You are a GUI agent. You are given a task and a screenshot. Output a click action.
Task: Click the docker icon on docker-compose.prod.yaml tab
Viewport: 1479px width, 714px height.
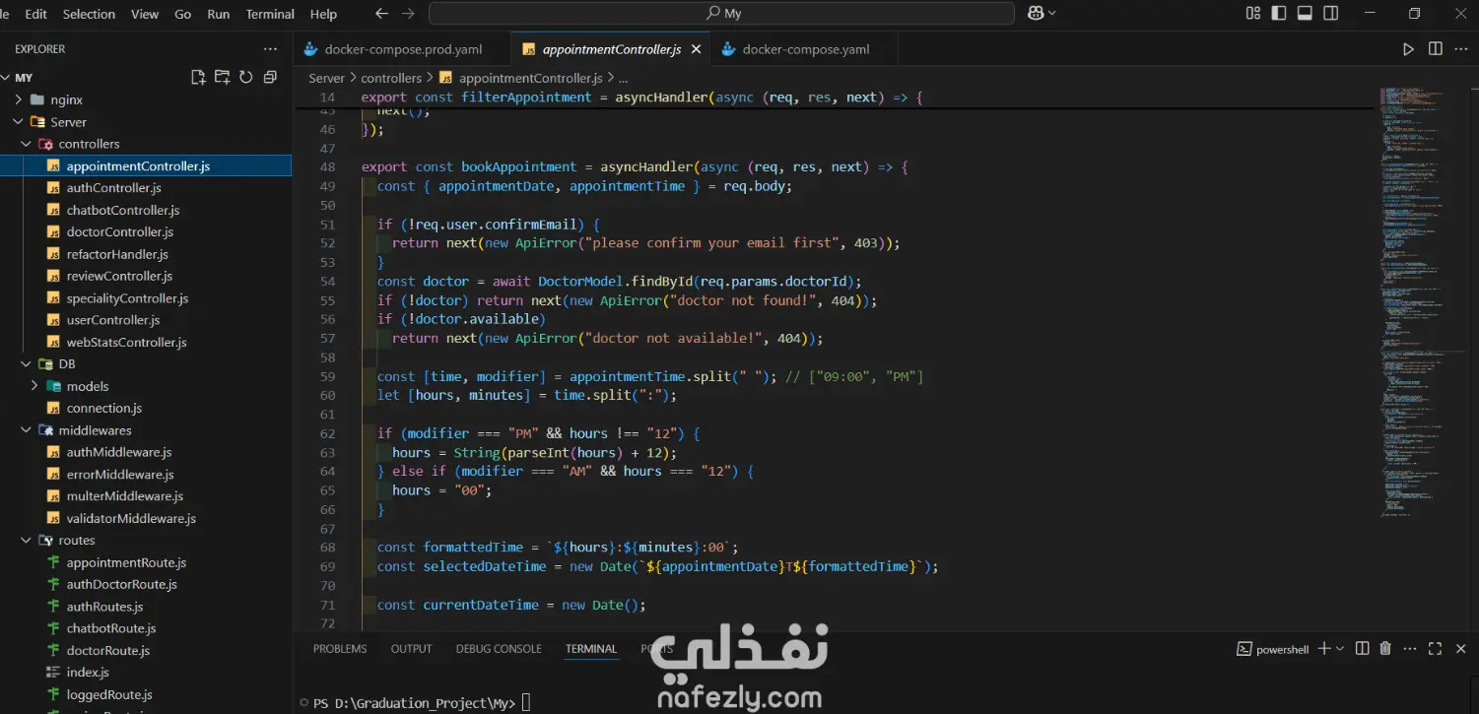[311, 49]
